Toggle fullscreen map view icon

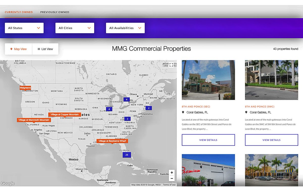pos(171,65)
